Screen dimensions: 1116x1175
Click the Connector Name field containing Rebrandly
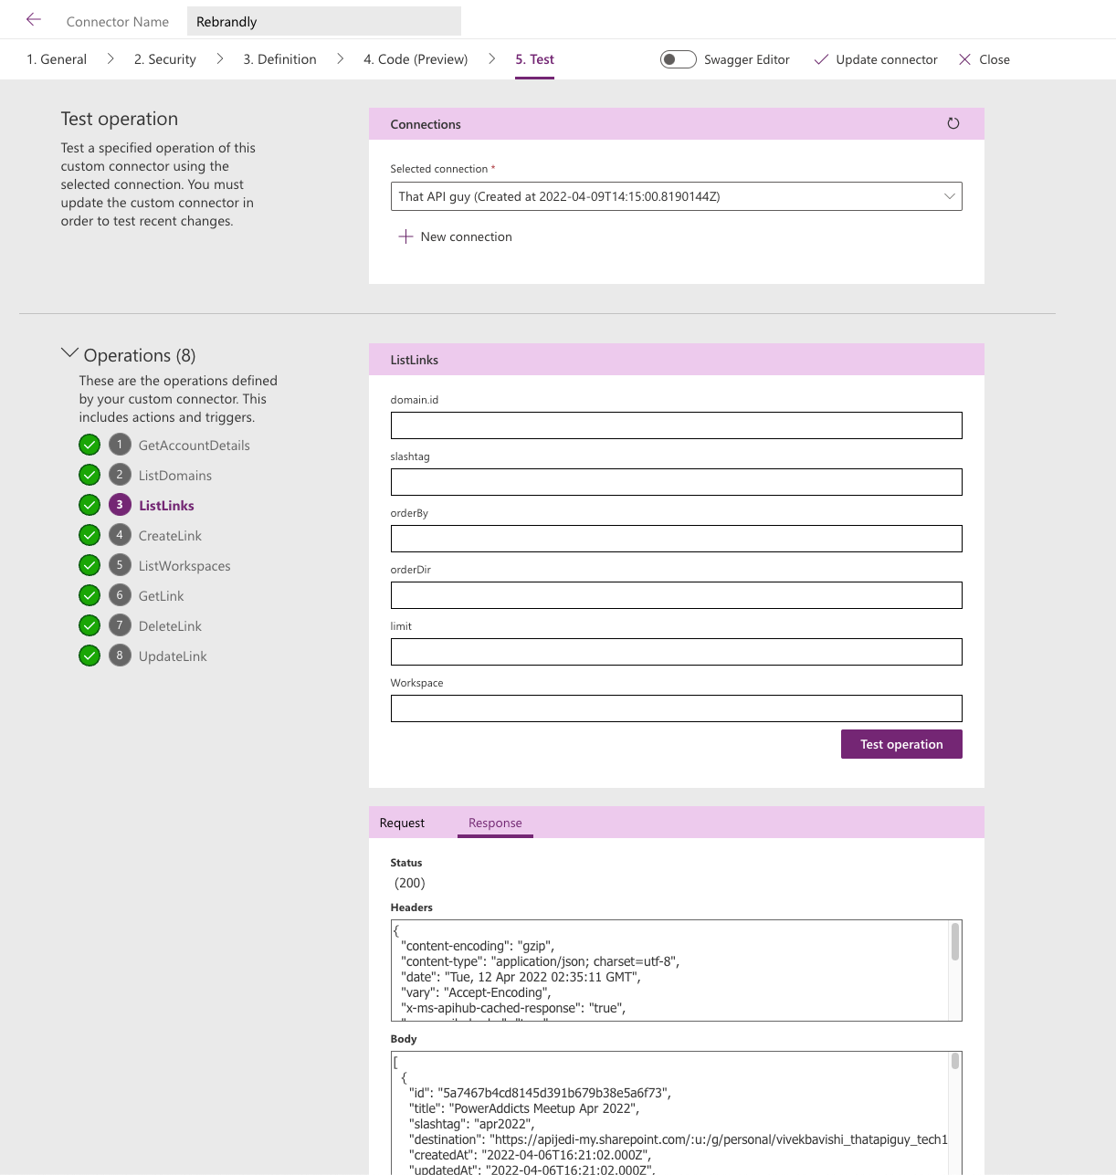click(x=324, y=21)
